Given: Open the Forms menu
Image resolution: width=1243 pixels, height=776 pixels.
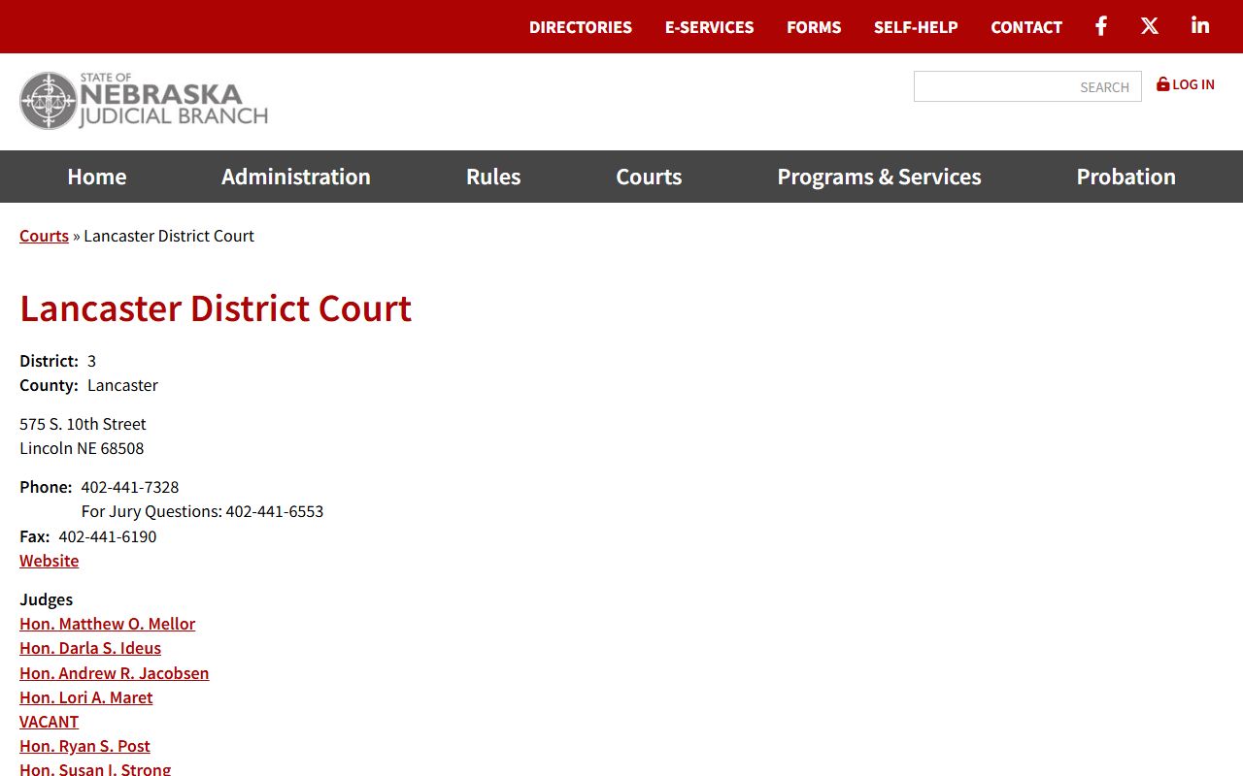Looking at the screenshot, I should [x=814, y=27].
